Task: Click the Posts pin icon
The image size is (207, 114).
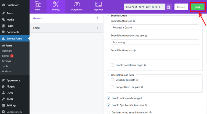Action: 3,13
